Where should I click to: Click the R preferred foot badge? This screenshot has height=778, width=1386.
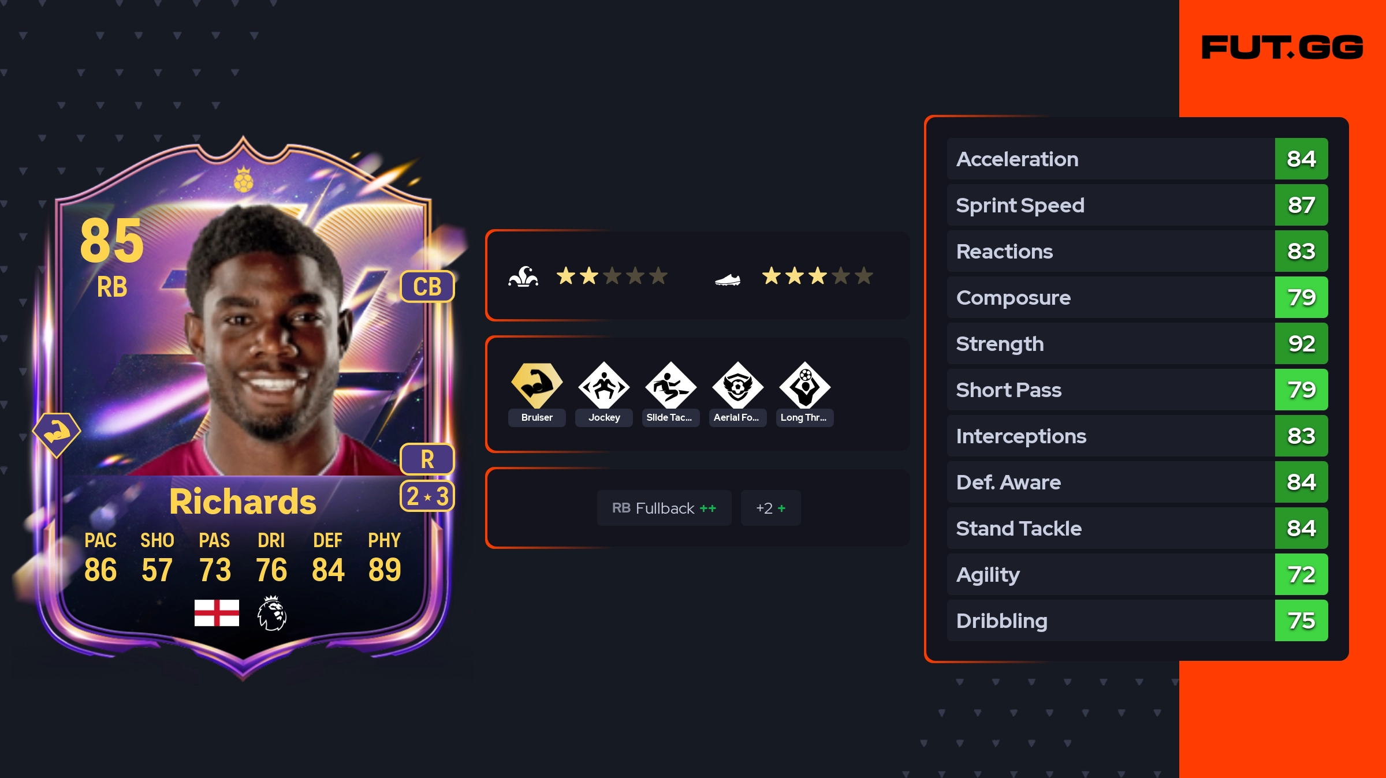point(427,459)
